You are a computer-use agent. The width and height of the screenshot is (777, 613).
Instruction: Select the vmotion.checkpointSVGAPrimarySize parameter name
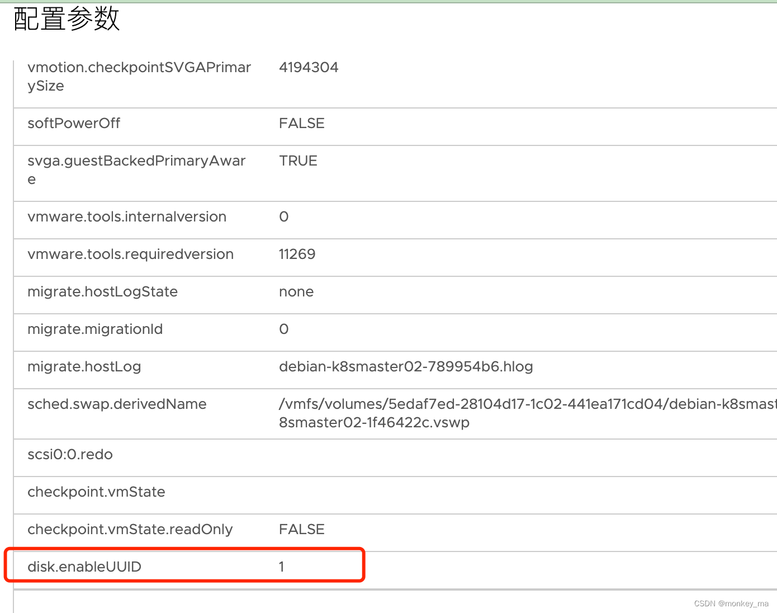[x=139, y=76]
